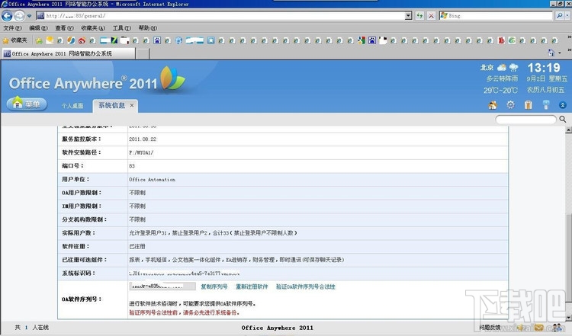Click the address bar URL field
Viewport: 572px width, 336px height.
pyautogui.click(x=220, y=16)
